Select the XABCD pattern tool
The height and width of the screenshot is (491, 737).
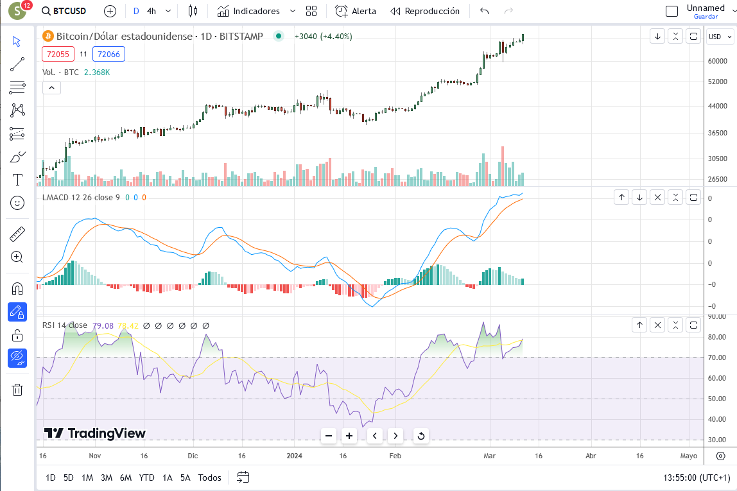point(17,110)
